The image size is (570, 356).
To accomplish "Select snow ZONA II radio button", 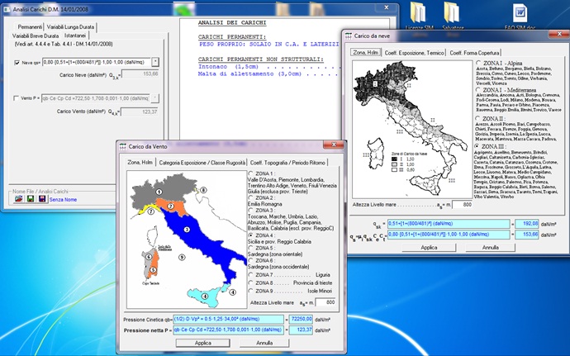I will (478, 119).
